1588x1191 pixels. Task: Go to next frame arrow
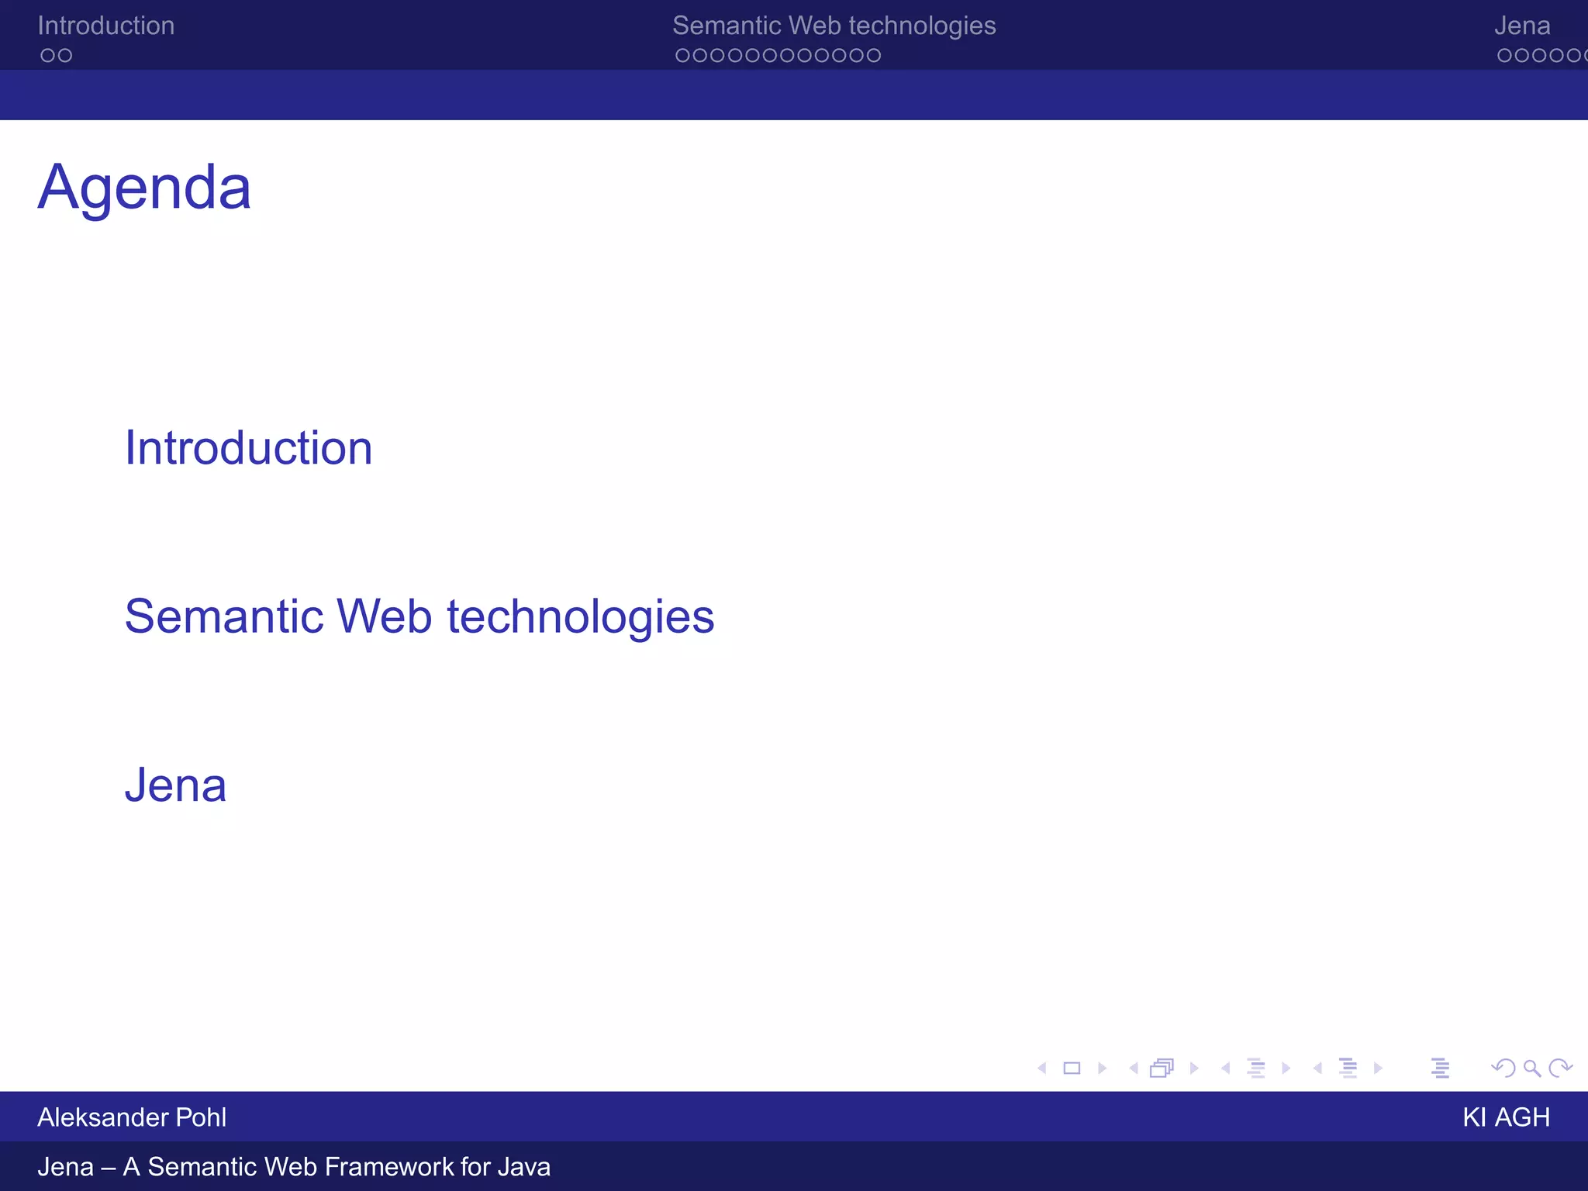click(x=1194, y=1068)
